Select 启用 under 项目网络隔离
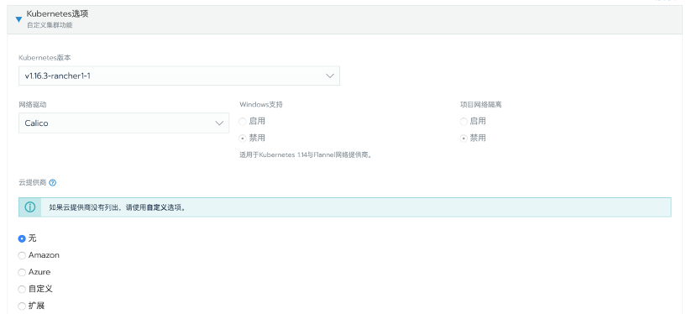 click(x=464, y=121)
